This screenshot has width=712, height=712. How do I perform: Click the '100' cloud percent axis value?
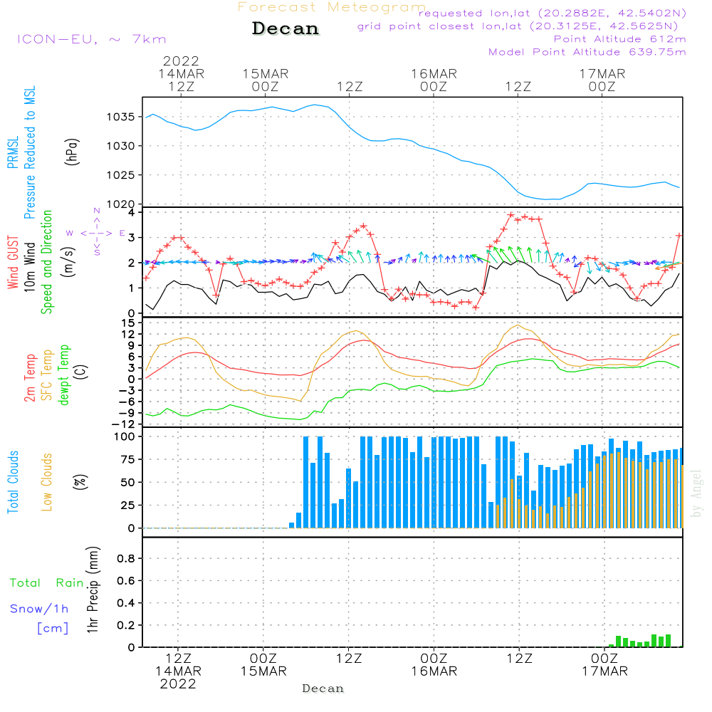125,437
